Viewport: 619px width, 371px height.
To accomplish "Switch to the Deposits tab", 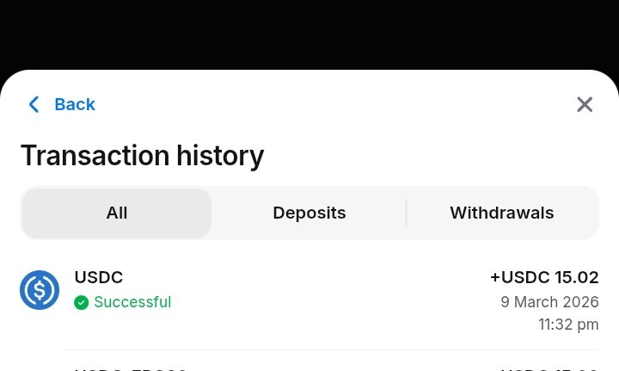I will 309,213.
